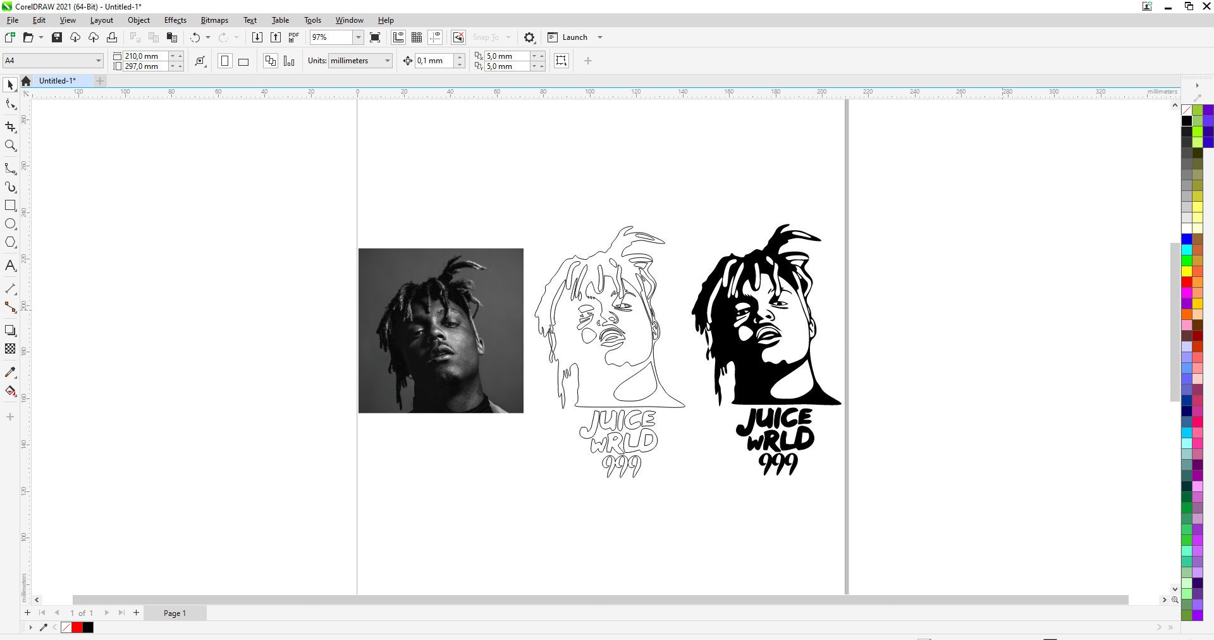The height and width of the screenshot is (640, 1214).
Task: Toggle the rulers display
Action: [398, 37]
